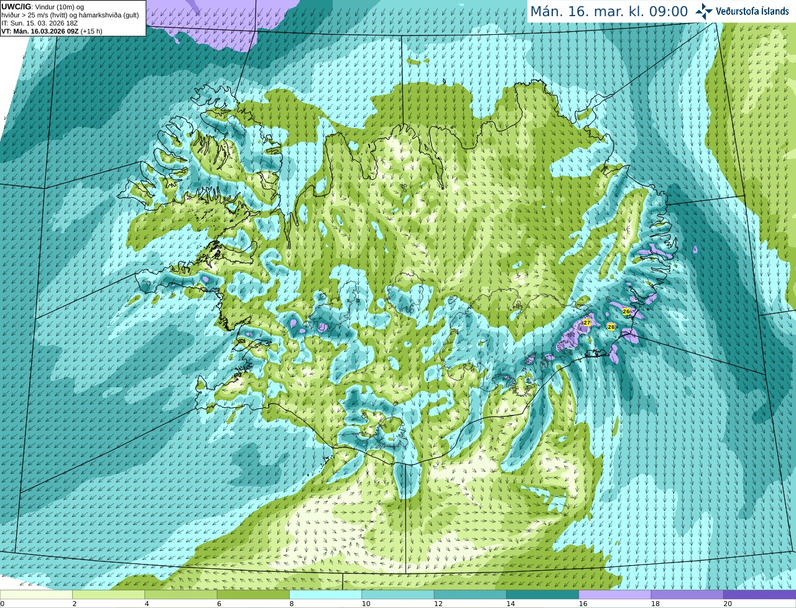
Task: Pick the teal legend swatch between 12 and 14
Action: pyautogui.click(x=470, y=594)
